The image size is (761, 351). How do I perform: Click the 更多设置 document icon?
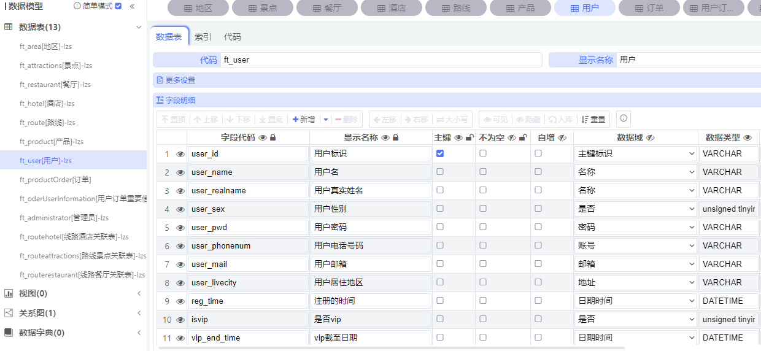point(160,80)
